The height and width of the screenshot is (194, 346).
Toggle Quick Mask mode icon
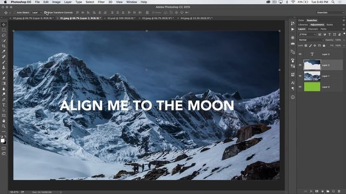pos(4,149)
